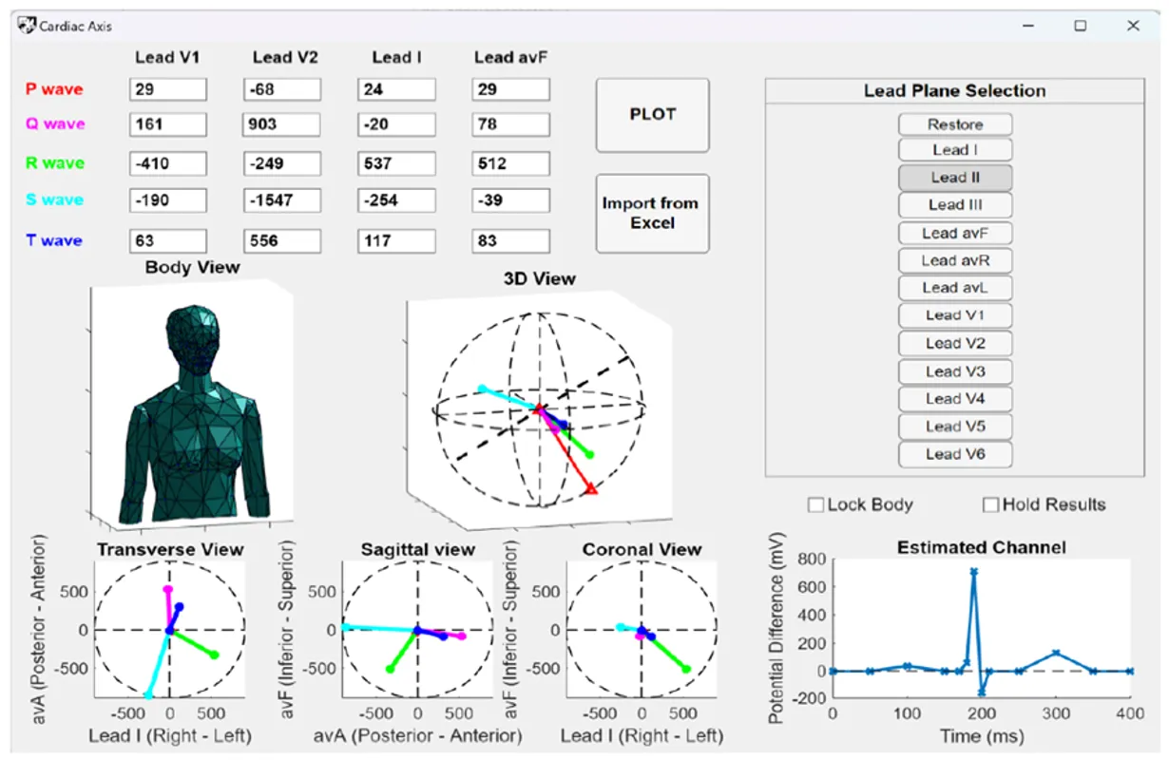This screenshot has width=1169, height=760.
Task: Click R wave Lead I field showing 537
Action: [x=396, y=163]
